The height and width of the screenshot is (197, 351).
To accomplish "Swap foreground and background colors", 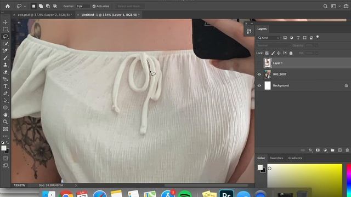I will pos(7,142).
